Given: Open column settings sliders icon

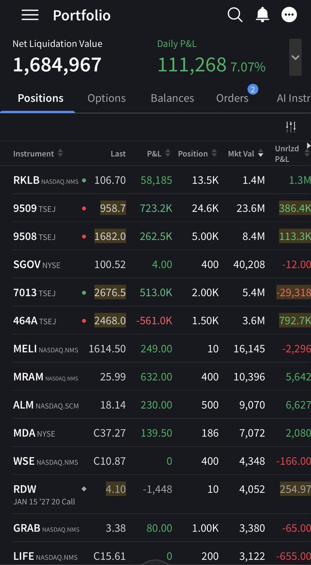Looking at the screenshot, I should tap(291, 126).
